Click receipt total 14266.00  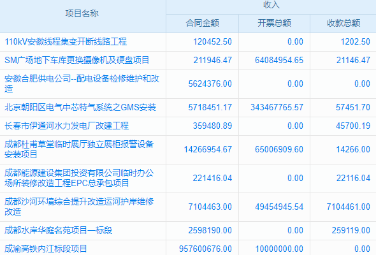353,149
